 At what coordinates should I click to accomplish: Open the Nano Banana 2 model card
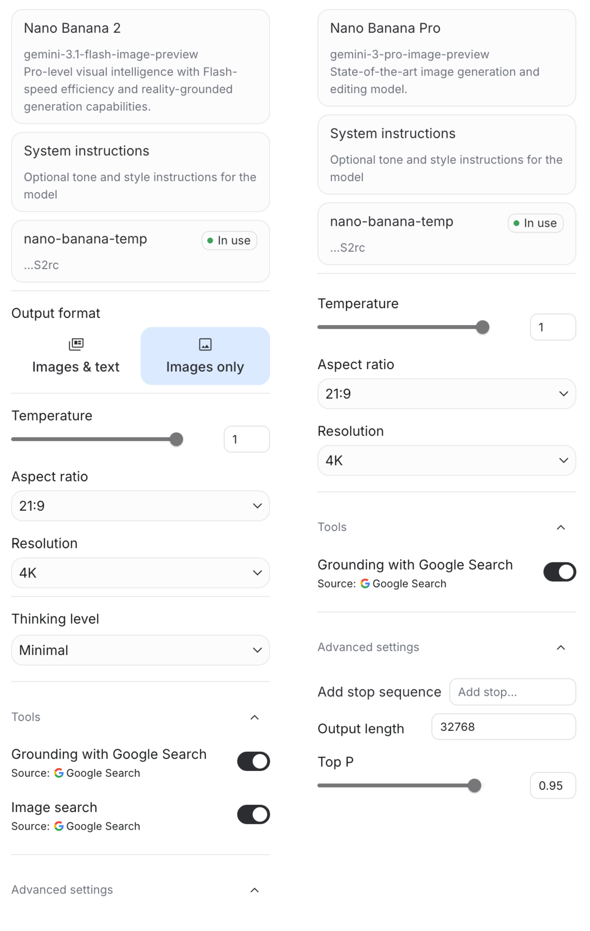[140, 67]
